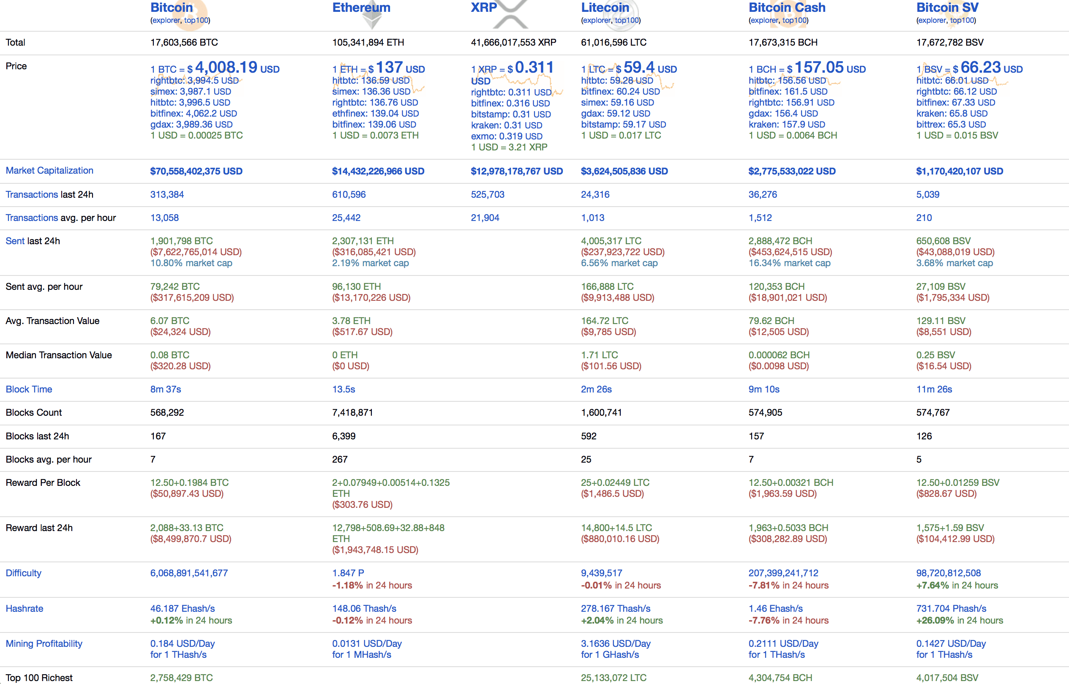Open the Litecoin column header link

tap(605, 8)
